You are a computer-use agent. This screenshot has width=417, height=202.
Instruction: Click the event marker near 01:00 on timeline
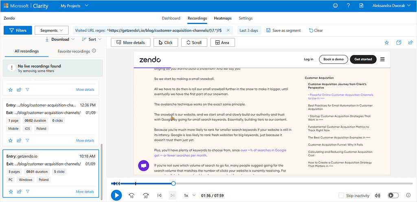pos(136,183)
